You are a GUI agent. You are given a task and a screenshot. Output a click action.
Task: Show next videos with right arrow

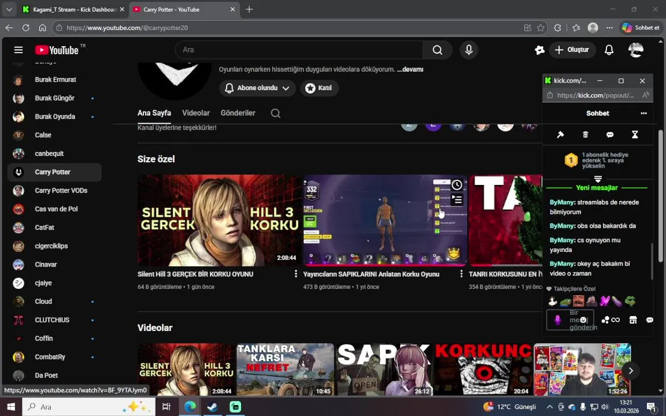631,370
